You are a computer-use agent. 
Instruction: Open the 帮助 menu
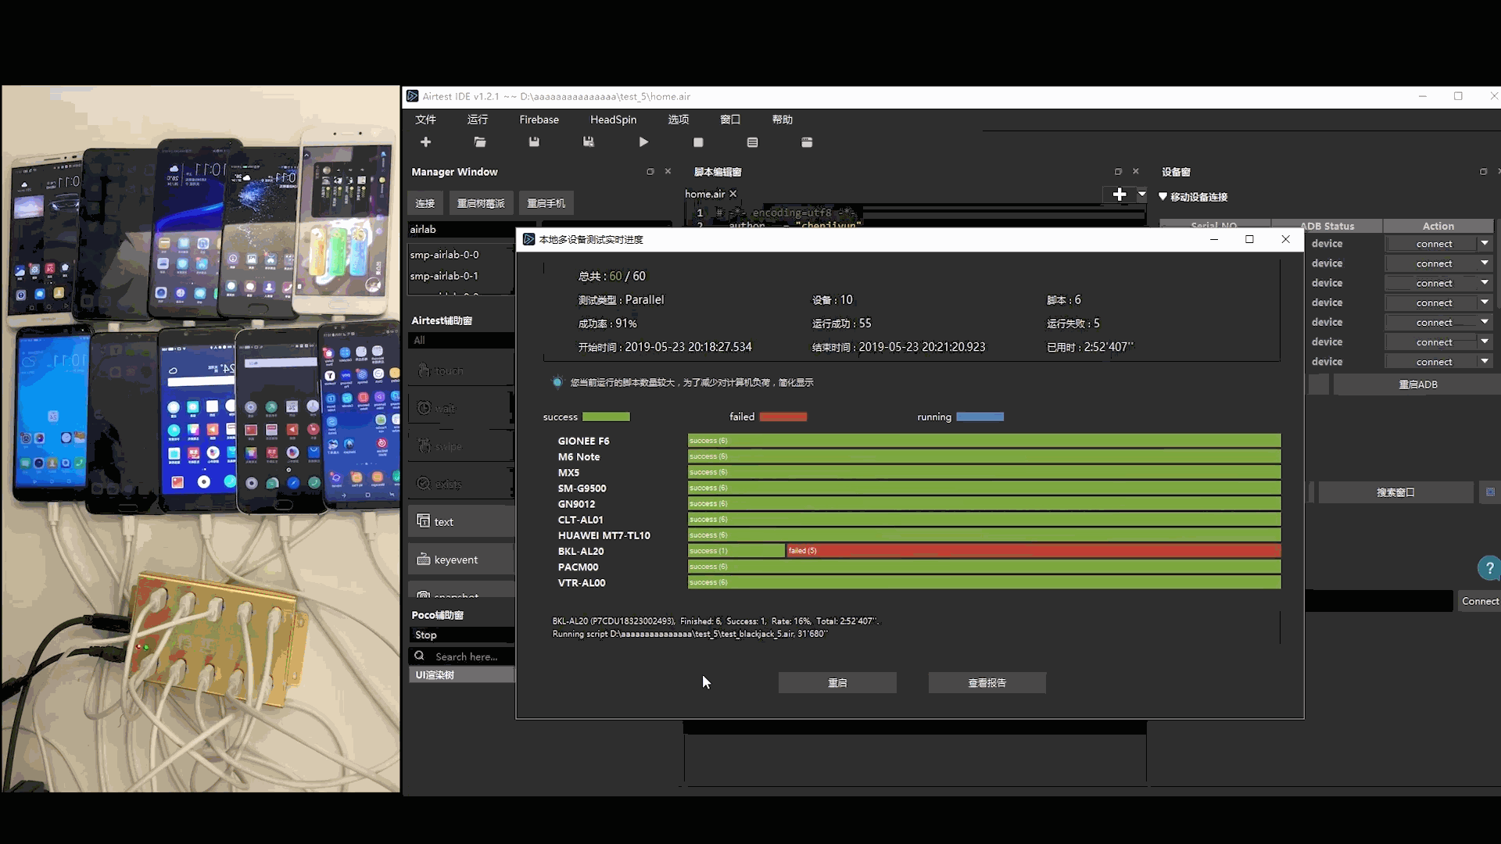(782, 120)
